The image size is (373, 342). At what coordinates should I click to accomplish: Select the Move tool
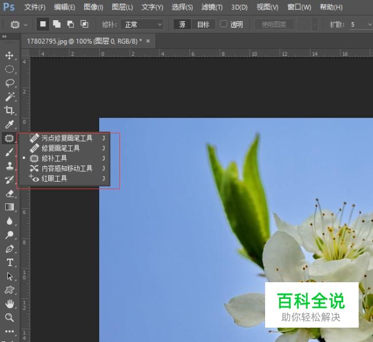point(9,56)
